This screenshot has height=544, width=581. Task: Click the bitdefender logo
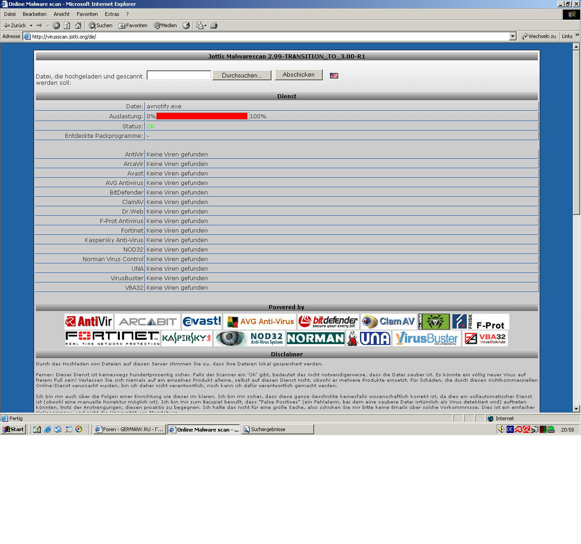328,321
